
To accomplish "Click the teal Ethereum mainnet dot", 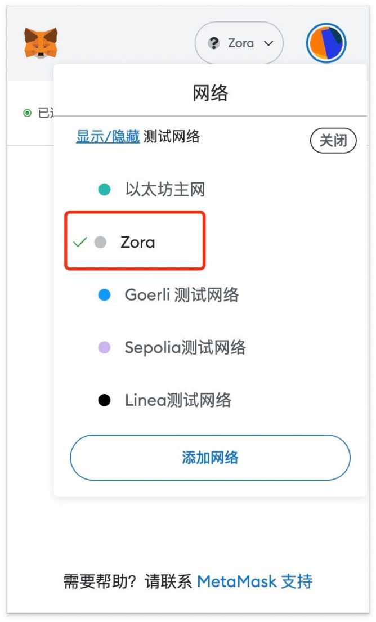I will [104, 190].
